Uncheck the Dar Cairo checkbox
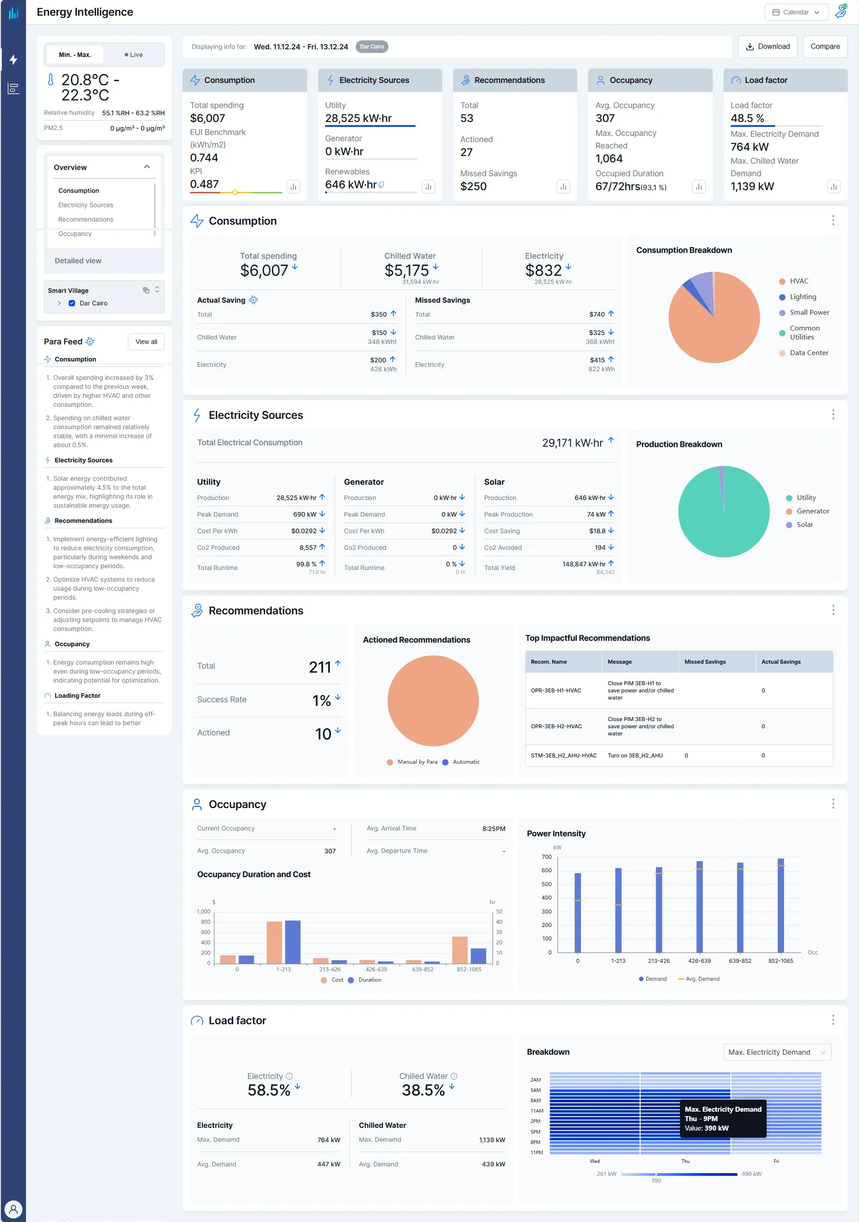The image size is (859, 1222). 72,303
